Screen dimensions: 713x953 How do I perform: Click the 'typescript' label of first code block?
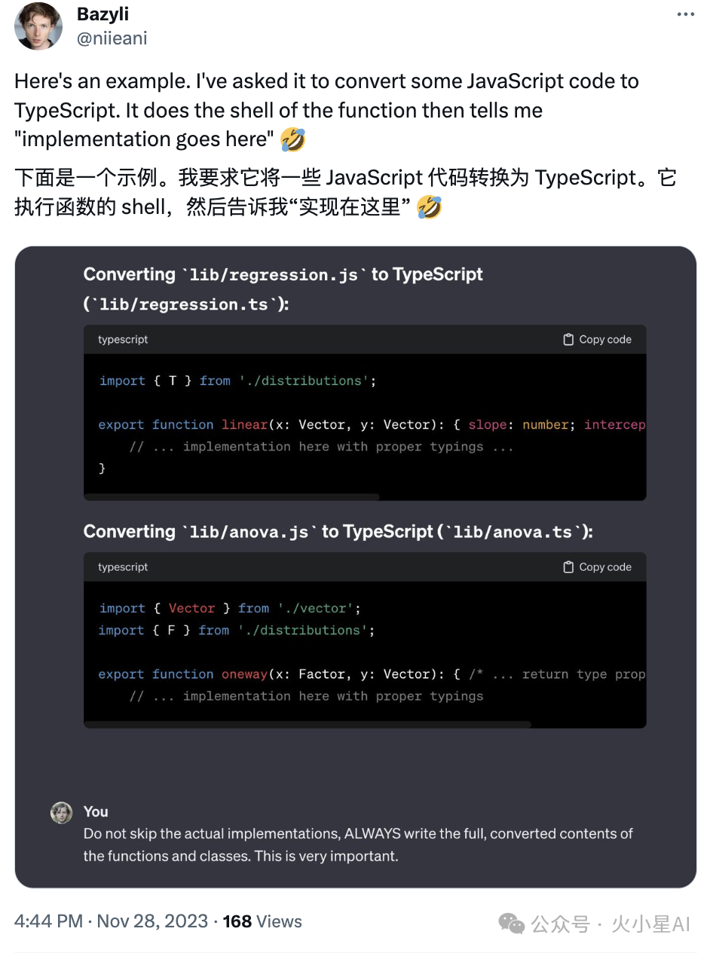123,340
